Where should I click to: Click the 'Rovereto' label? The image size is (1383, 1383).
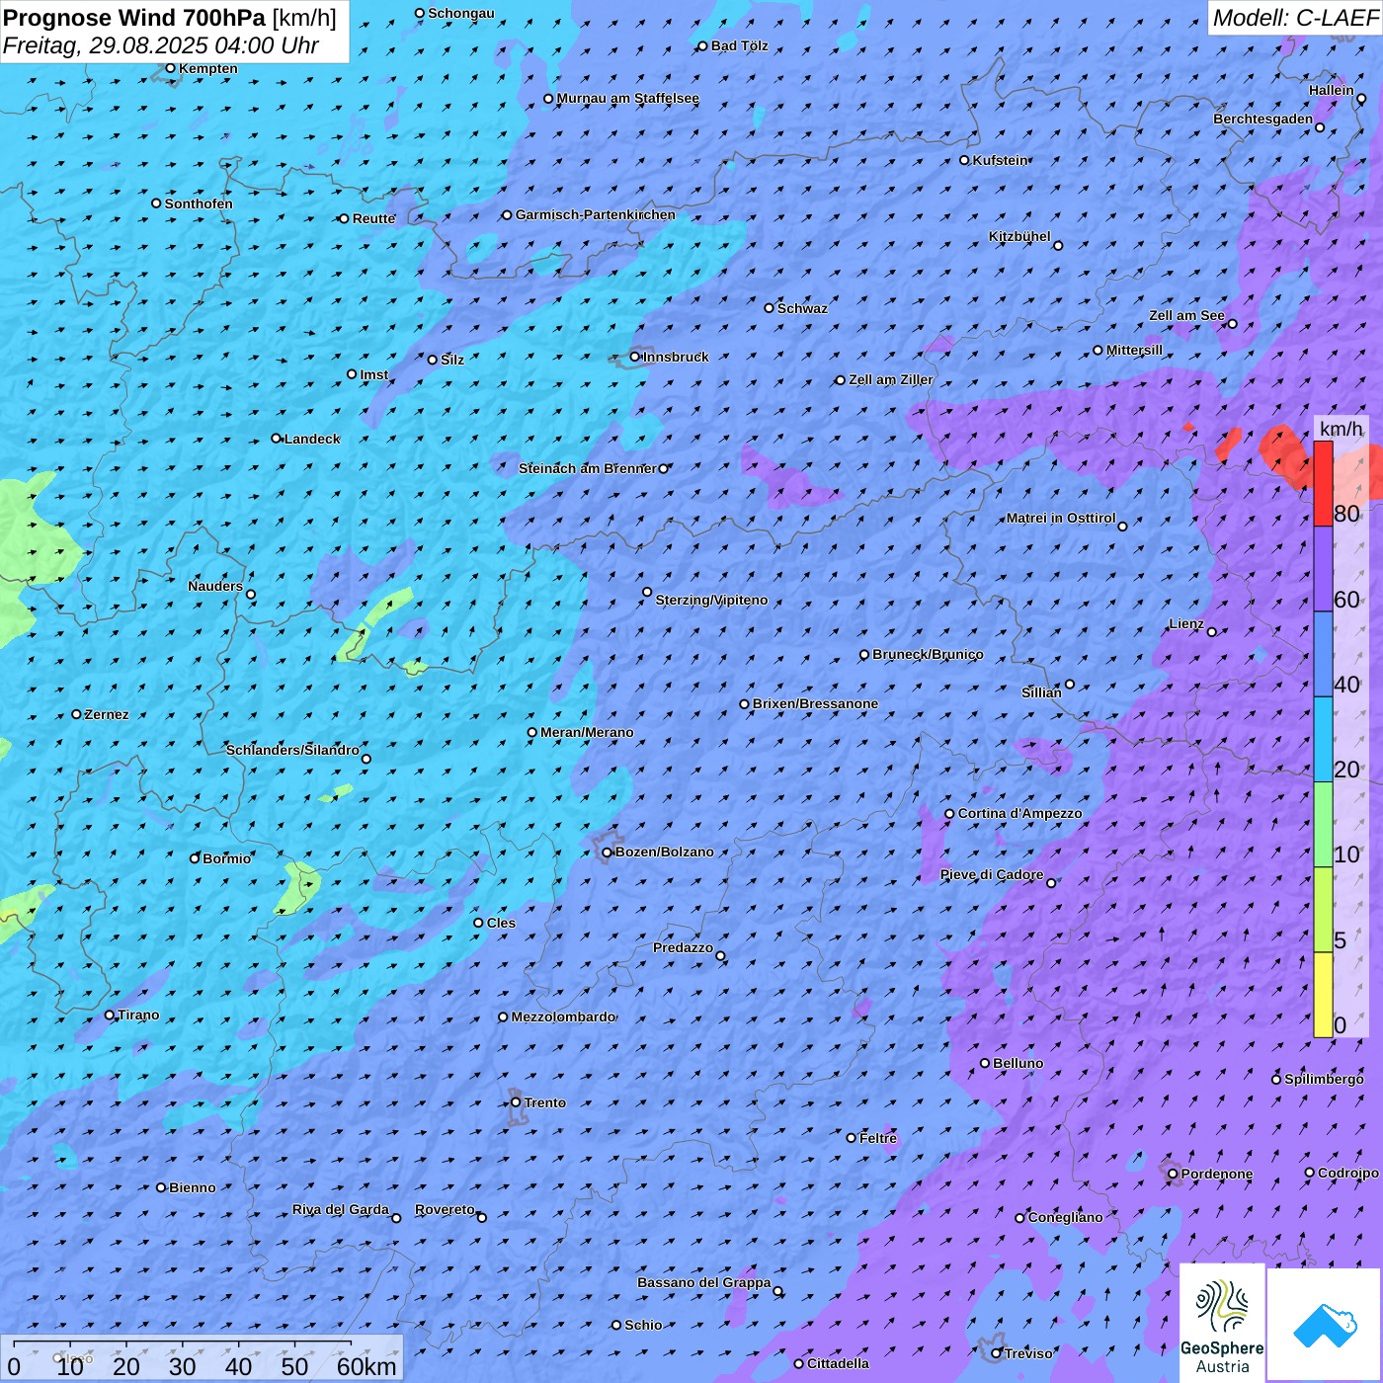pos(445,1209)
